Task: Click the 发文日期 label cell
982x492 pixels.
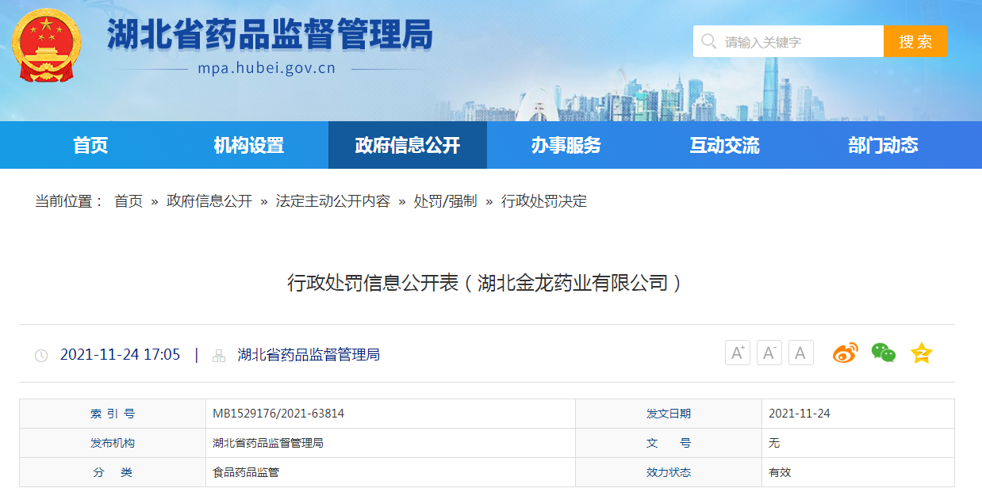Action: (x=669, y=414)
